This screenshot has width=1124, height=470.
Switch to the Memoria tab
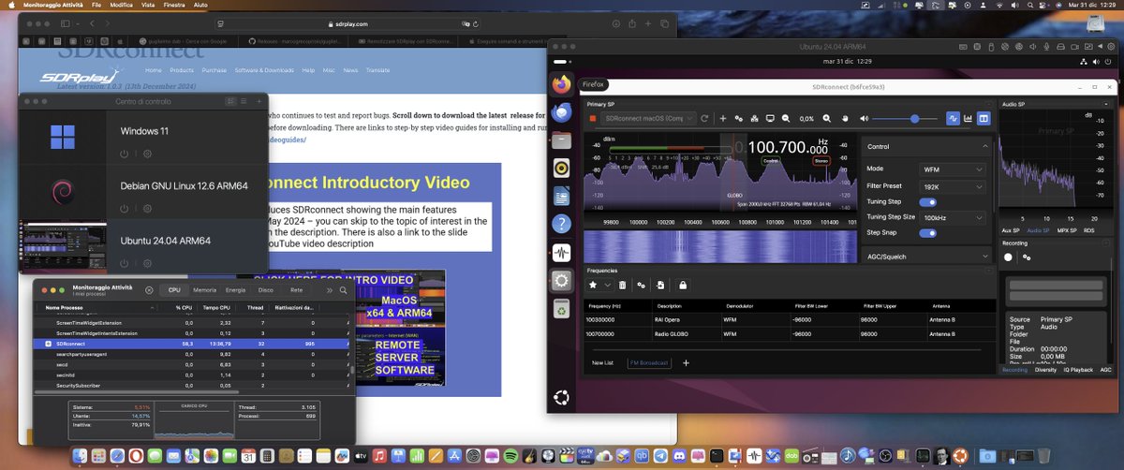coord(204,290)
